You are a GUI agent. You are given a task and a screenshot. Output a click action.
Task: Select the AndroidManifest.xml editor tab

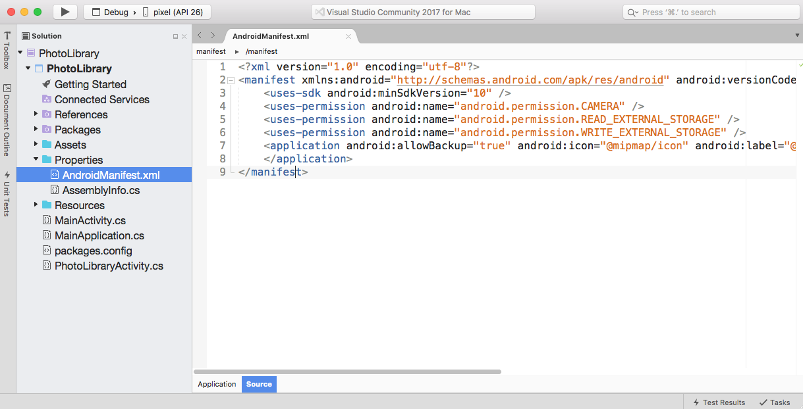coord(271,36)
